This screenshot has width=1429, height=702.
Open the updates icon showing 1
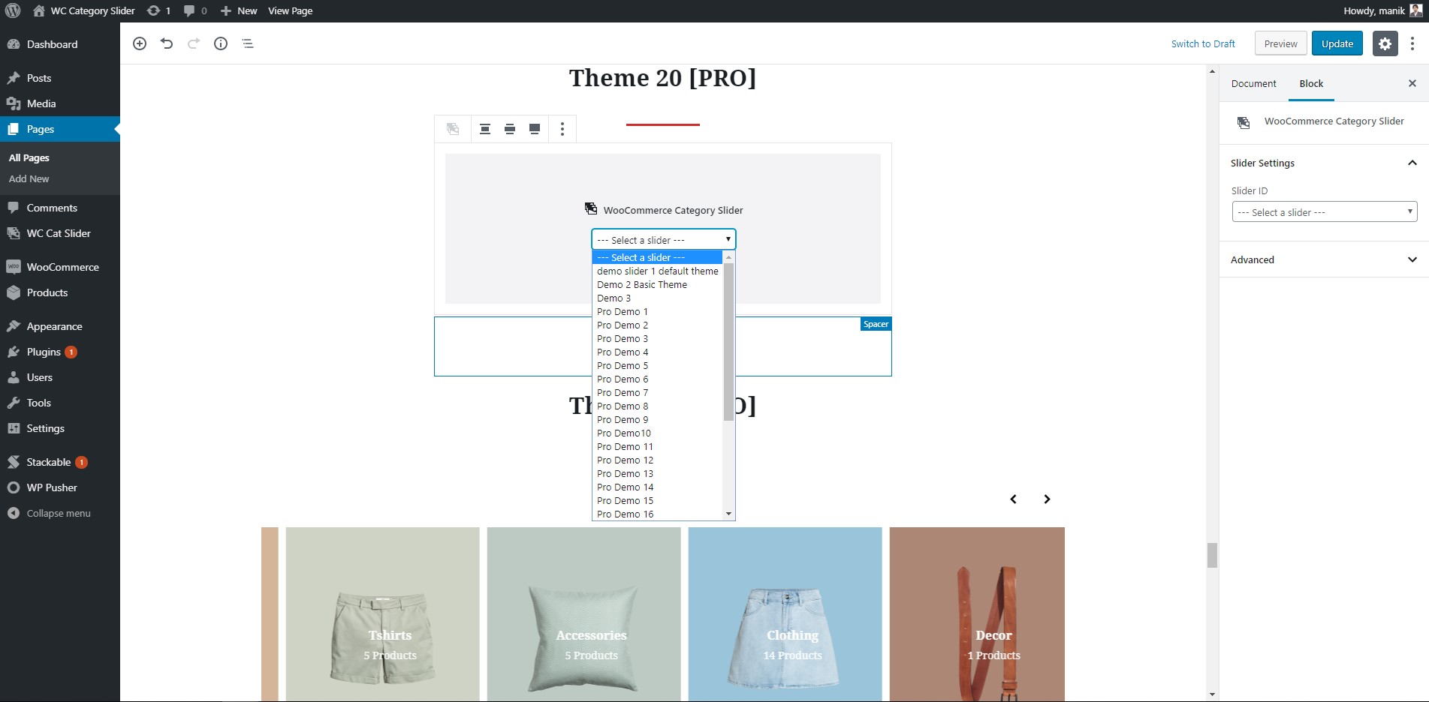(x=158, y=10)
